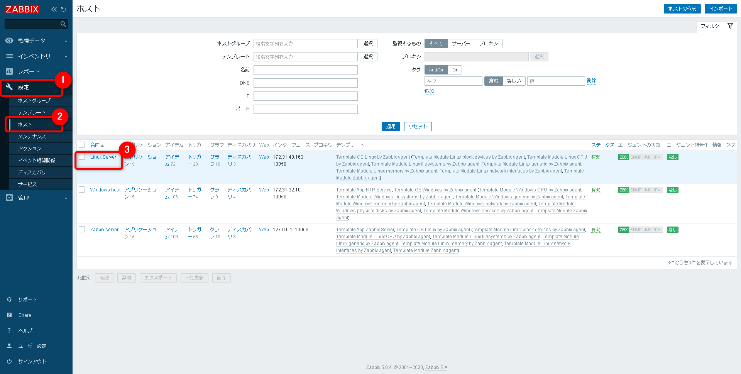Open the Linux Server host link

tap(103, 157)
